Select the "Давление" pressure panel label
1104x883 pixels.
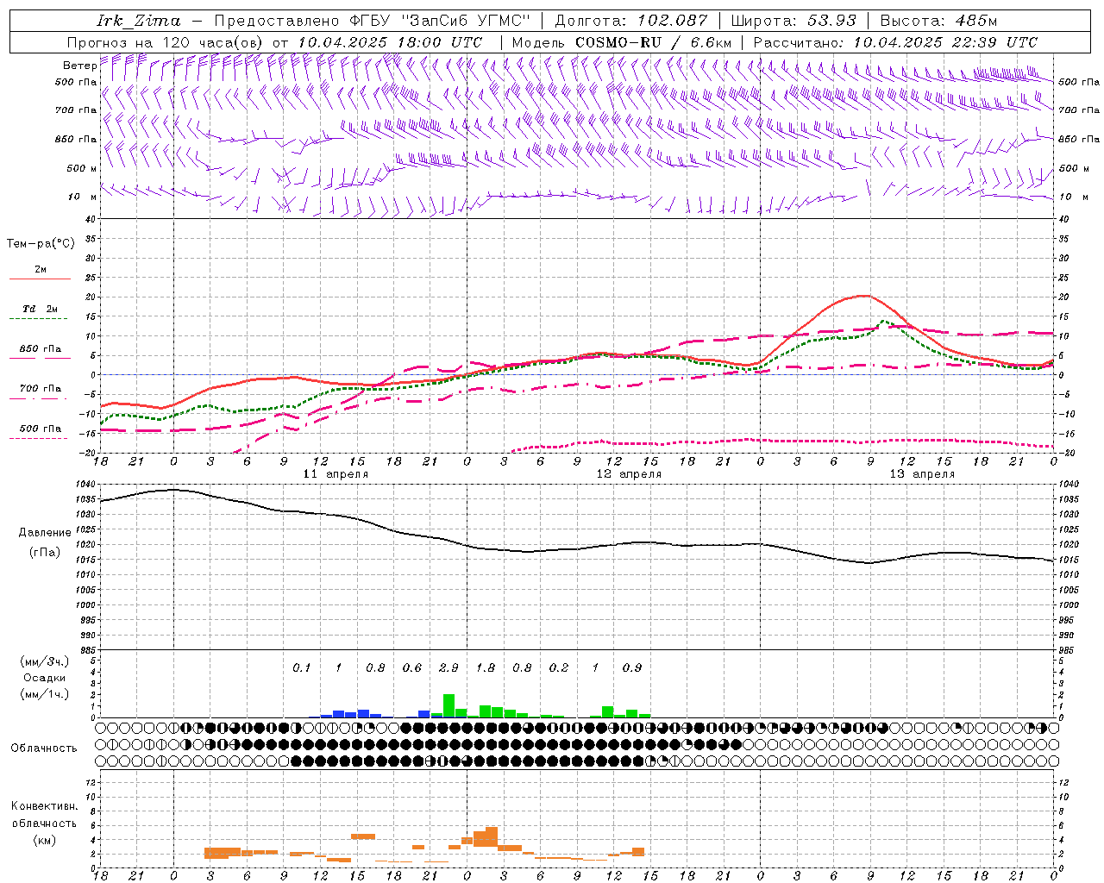[45, 533]
